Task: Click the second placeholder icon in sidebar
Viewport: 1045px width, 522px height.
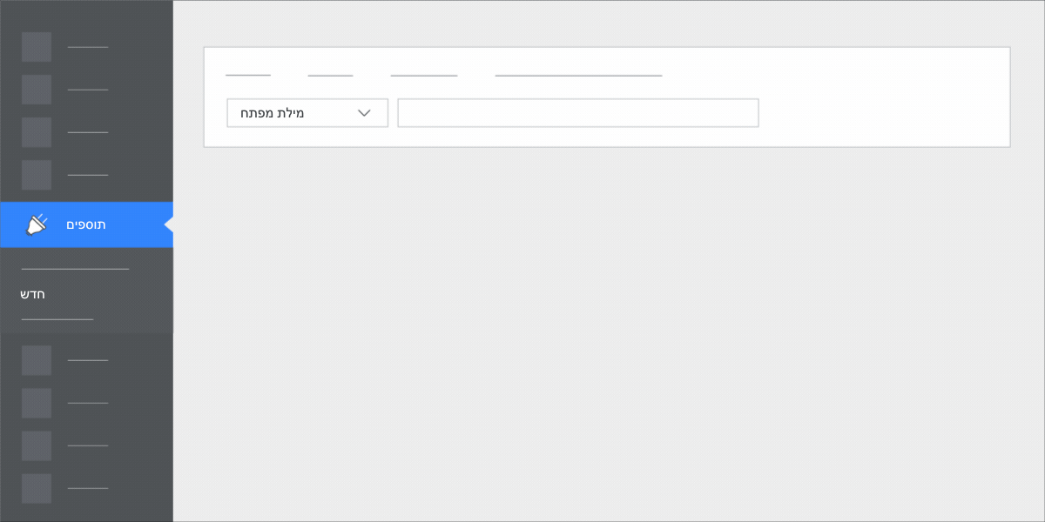Action: point(37,90)
